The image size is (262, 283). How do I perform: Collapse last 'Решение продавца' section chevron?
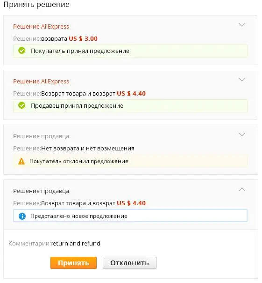point(242,189)
